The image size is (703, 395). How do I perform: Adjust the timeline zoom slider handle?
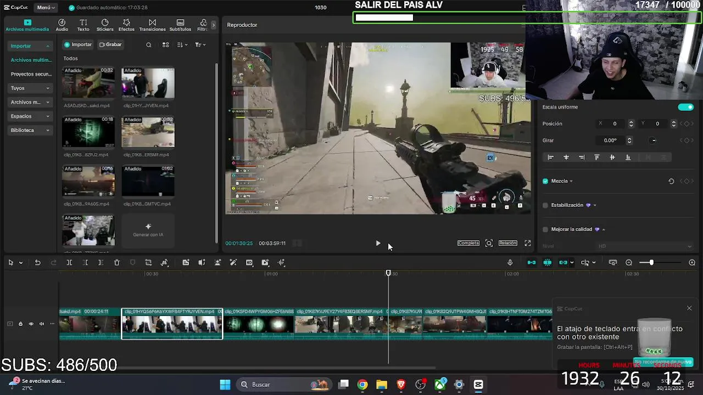point(651,263)
